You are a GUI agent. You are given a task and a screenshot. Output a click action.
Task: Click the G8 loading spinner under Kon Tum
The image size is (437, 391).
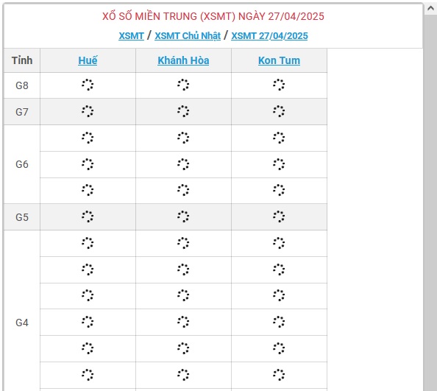coord(279,85)
